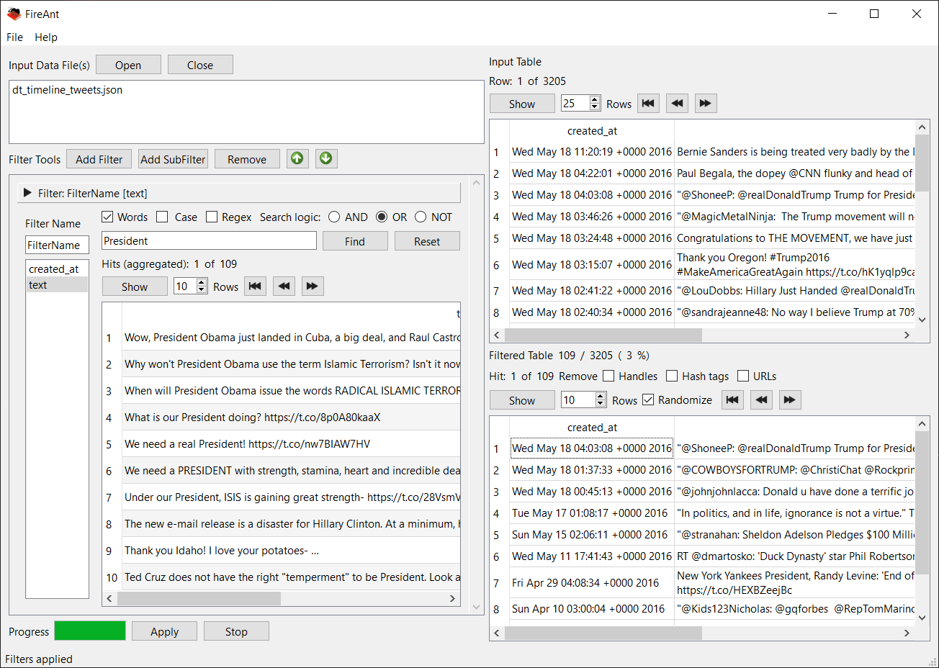
Task: Open the Help menu
Action: 46,37
